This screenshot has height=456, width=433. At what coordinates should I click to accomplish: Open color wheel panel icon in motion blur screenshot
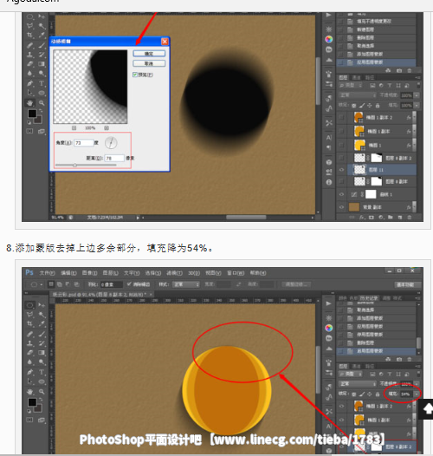329,39
